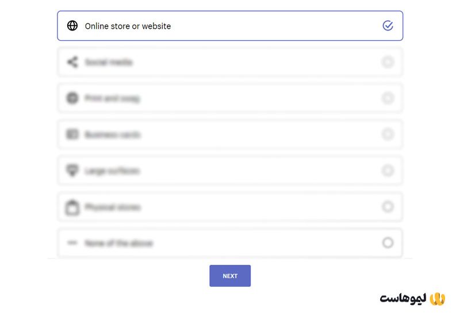Click the Large surfaces billboard icon
Viewport: 460px width, 320px height.
pyautogui.click(x=72, y=171)
